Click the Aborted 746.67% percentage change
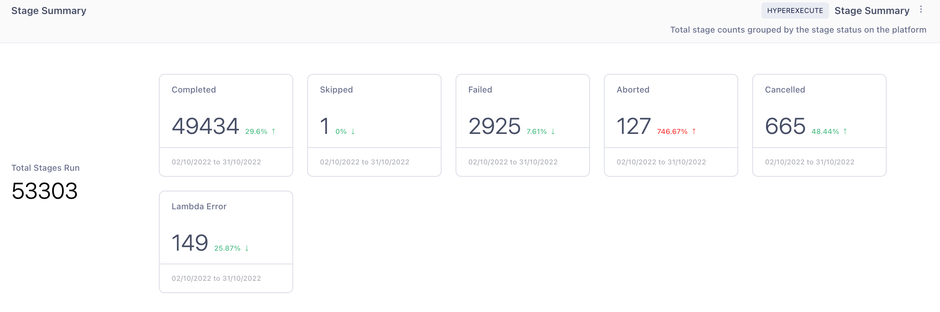 [672, 131]
